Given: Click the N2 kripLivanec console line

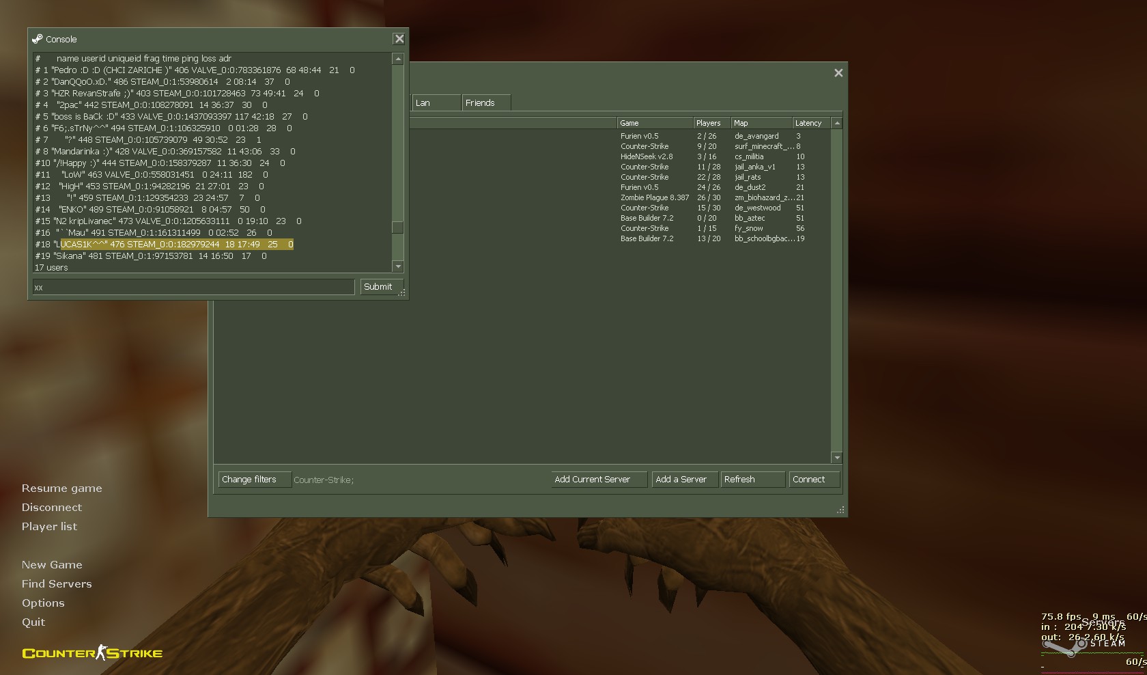Looking at the screenshot, I should coord(169,221).
